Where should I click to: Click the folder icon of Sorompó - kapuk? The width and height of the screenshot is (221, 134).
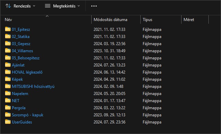coord(8,115)
